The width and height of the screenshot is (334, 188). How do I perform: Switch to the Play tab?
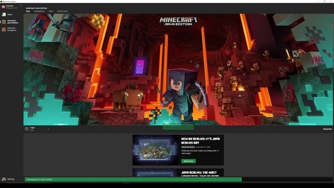coord(28,11)
